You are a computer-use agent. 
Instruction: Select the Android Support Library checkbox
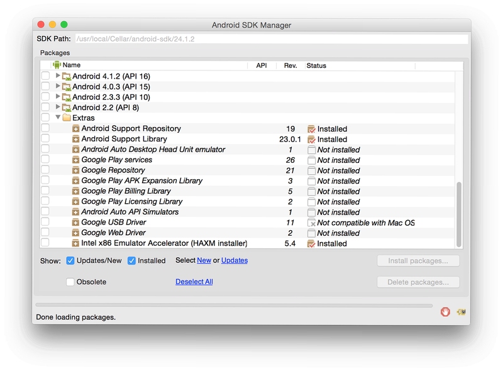45,138
